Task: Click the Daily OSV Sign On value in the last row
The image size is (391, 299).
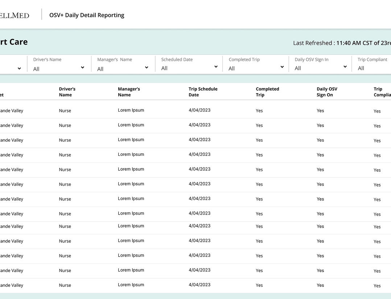Action: pyautogui.click(x=320, y=285)
